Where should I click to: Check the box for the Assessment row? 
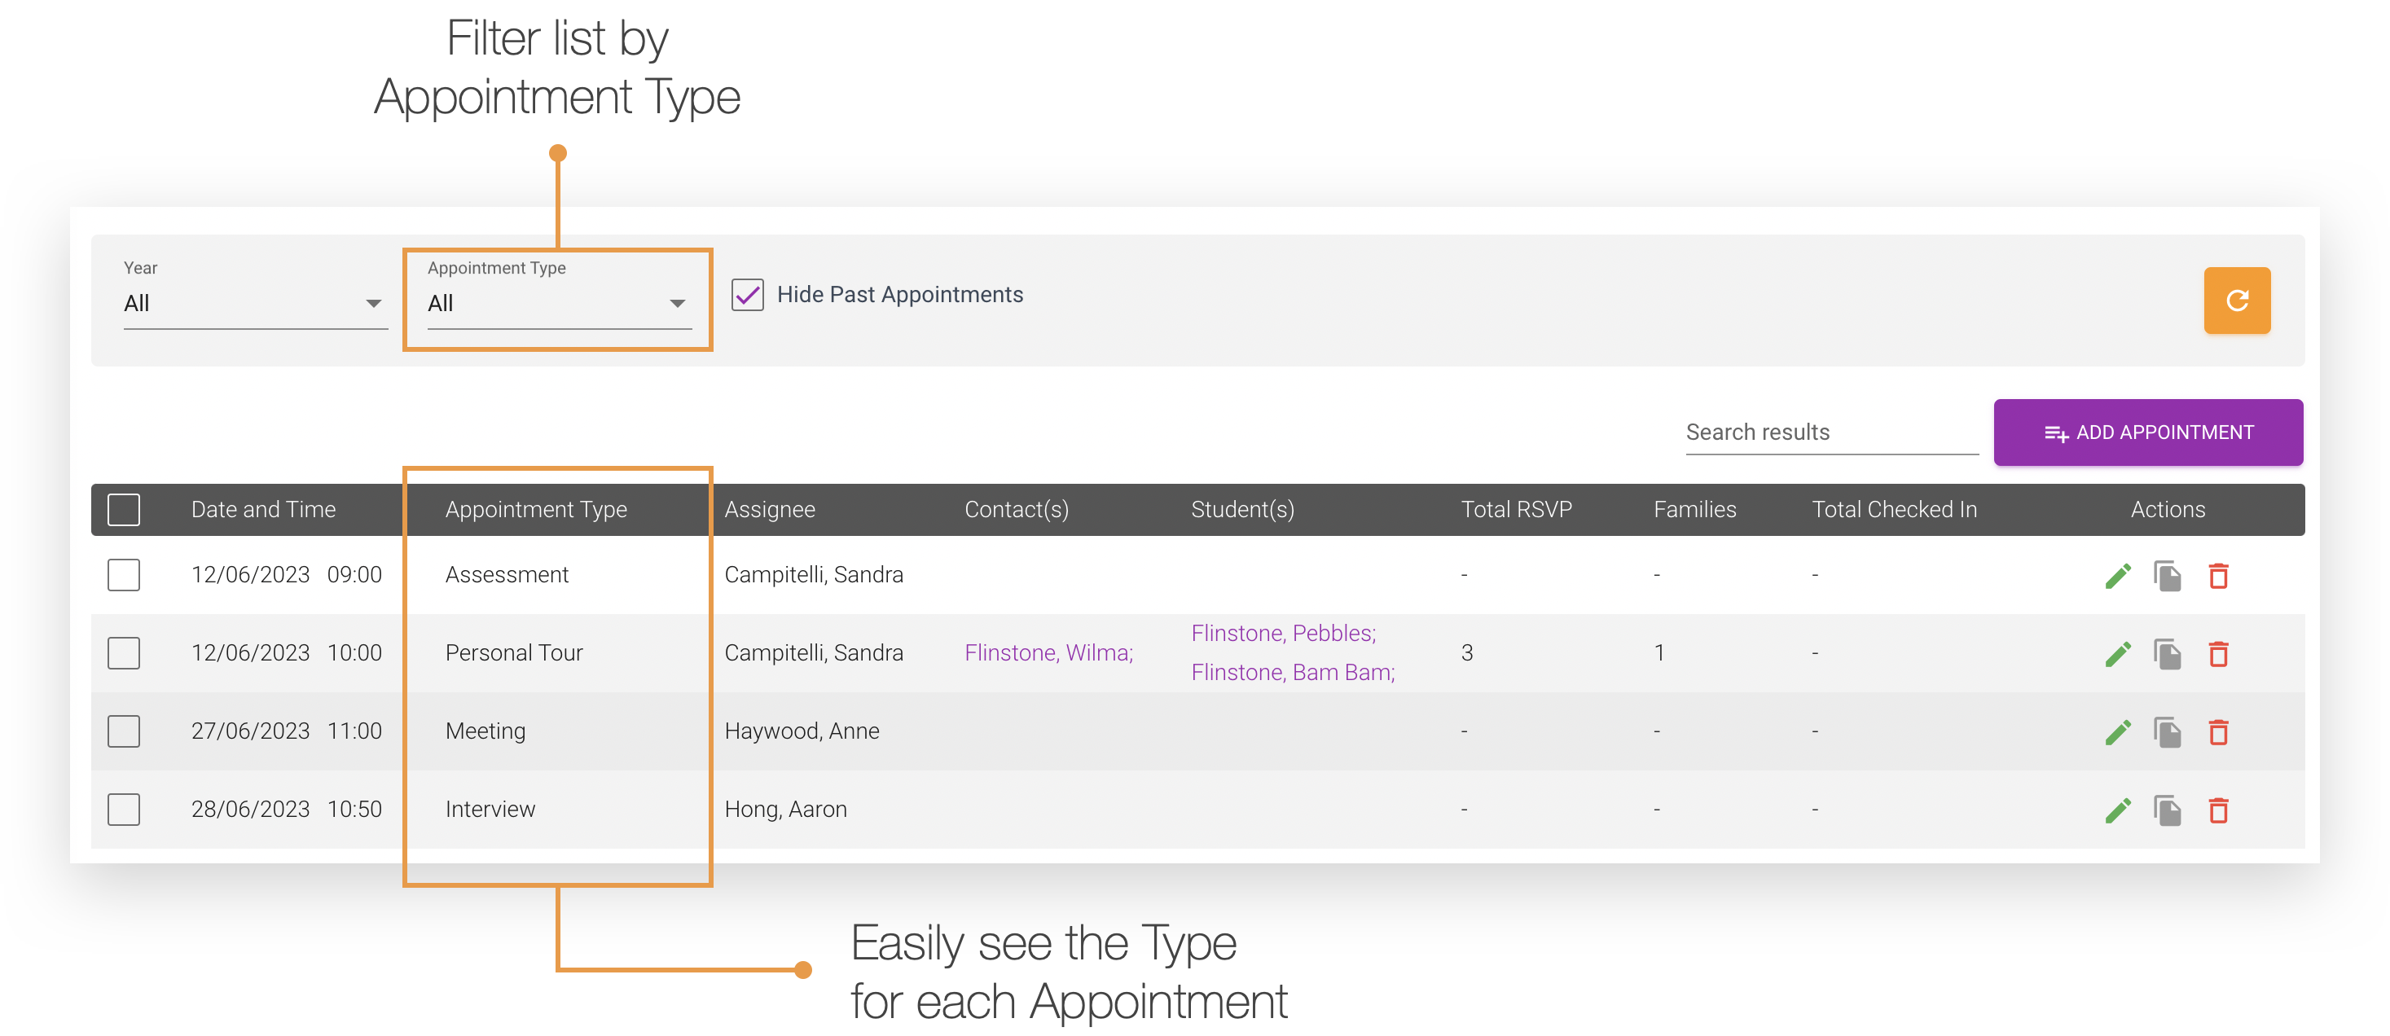pos(123,575)
